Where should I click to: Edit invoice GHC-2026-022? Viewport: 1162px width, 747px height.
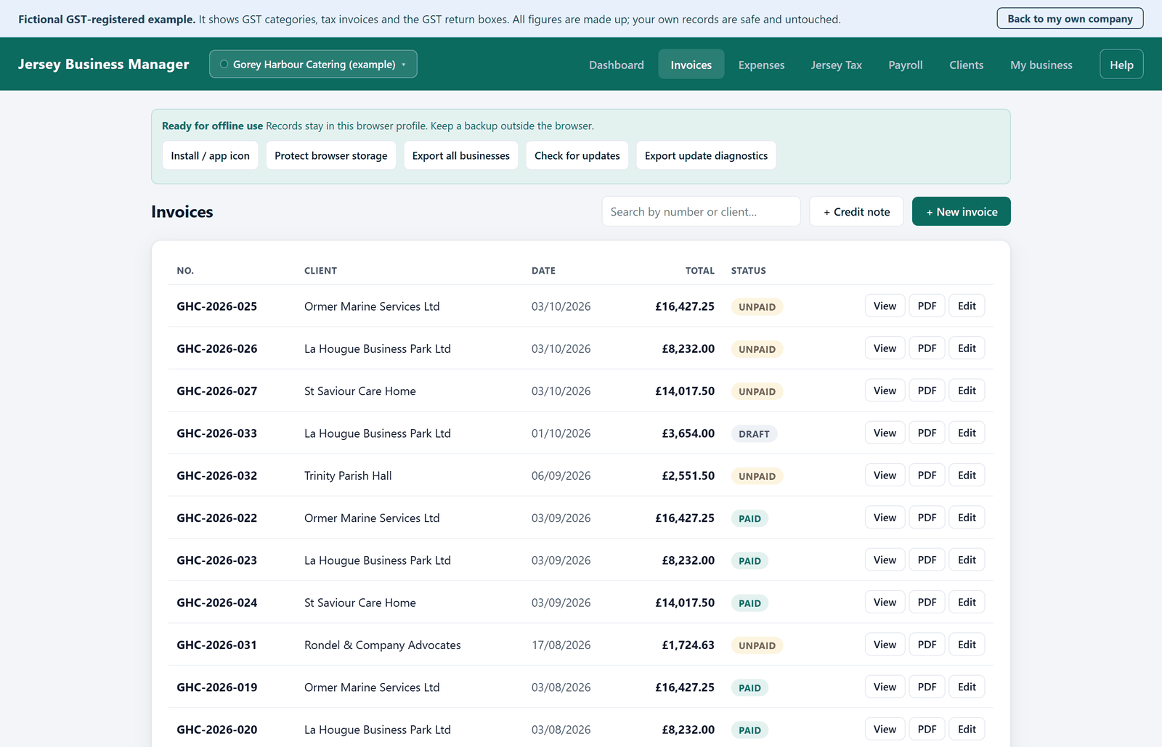pyautogui.click(x=967, y=518)
